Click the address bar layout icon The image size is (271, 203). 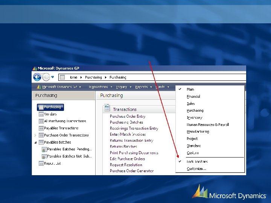click(62, 77)
